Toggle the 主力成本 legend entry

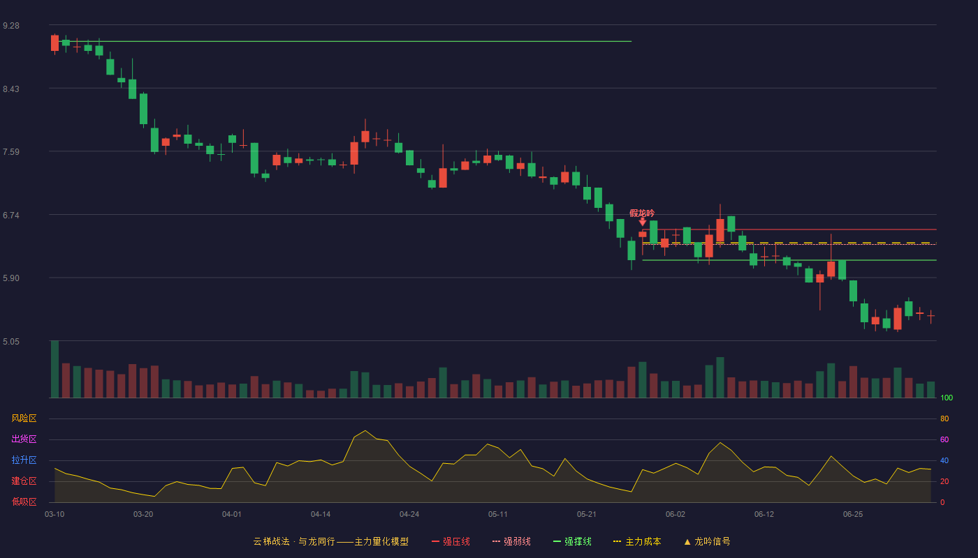tap(637, 541)
